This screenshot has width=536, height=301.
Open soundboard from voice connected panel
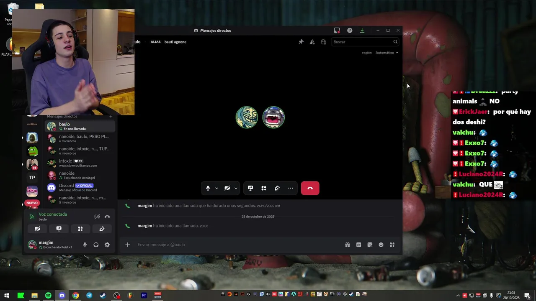tap(102, 229)
